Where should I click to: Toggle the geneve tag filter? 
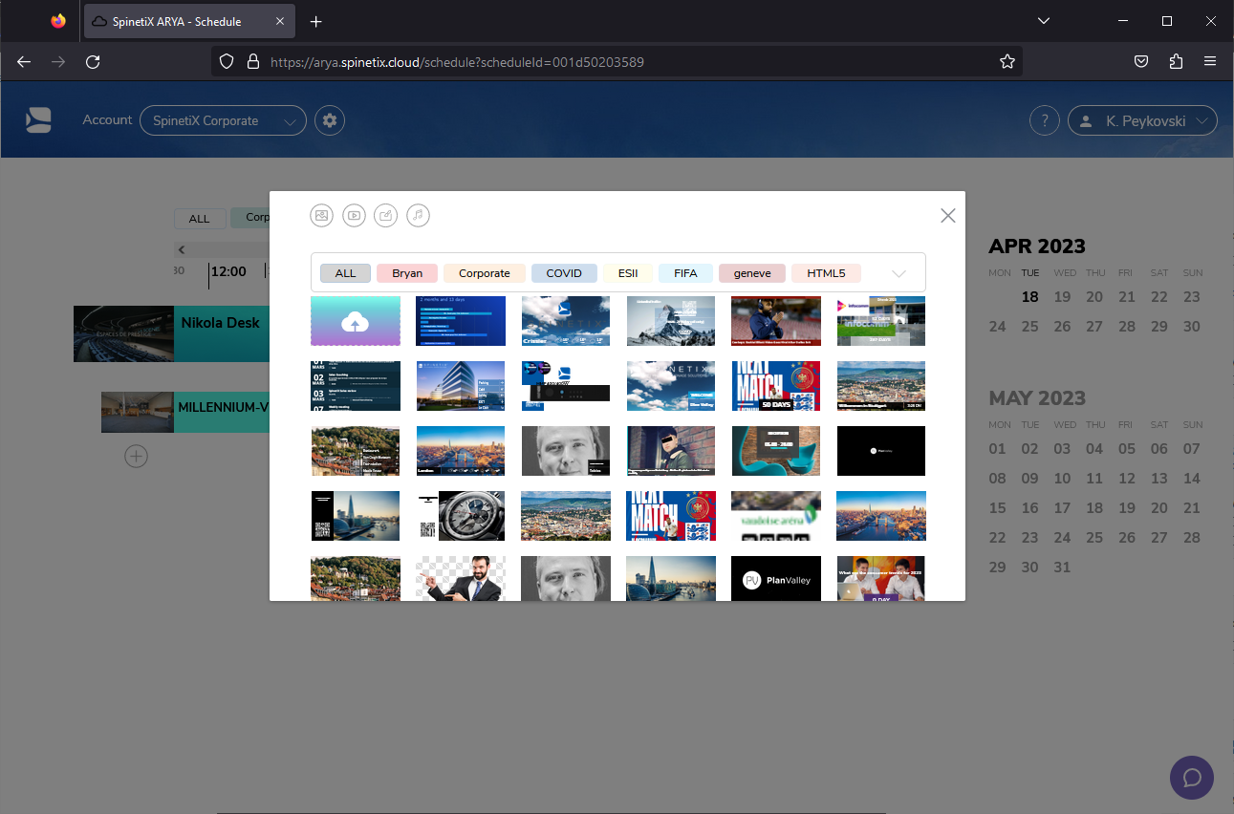752,273
